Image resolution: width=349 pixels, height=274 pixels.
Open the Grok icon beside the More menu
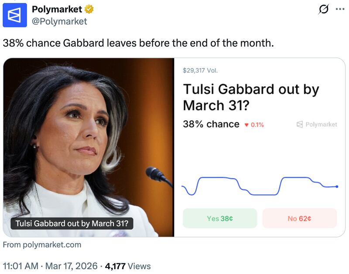(323, 9)
